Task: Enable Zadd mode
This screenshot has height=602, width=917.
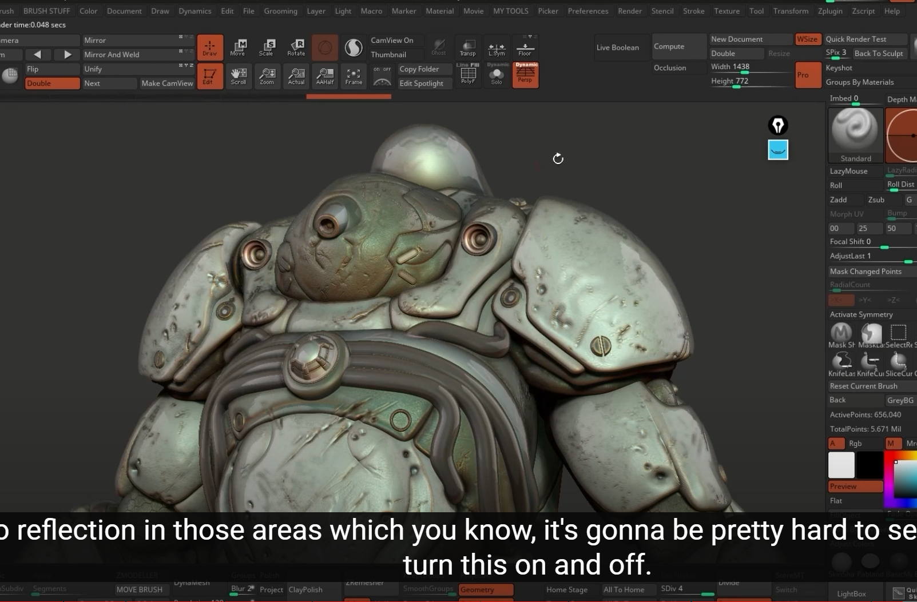Action: pos(845,200)
